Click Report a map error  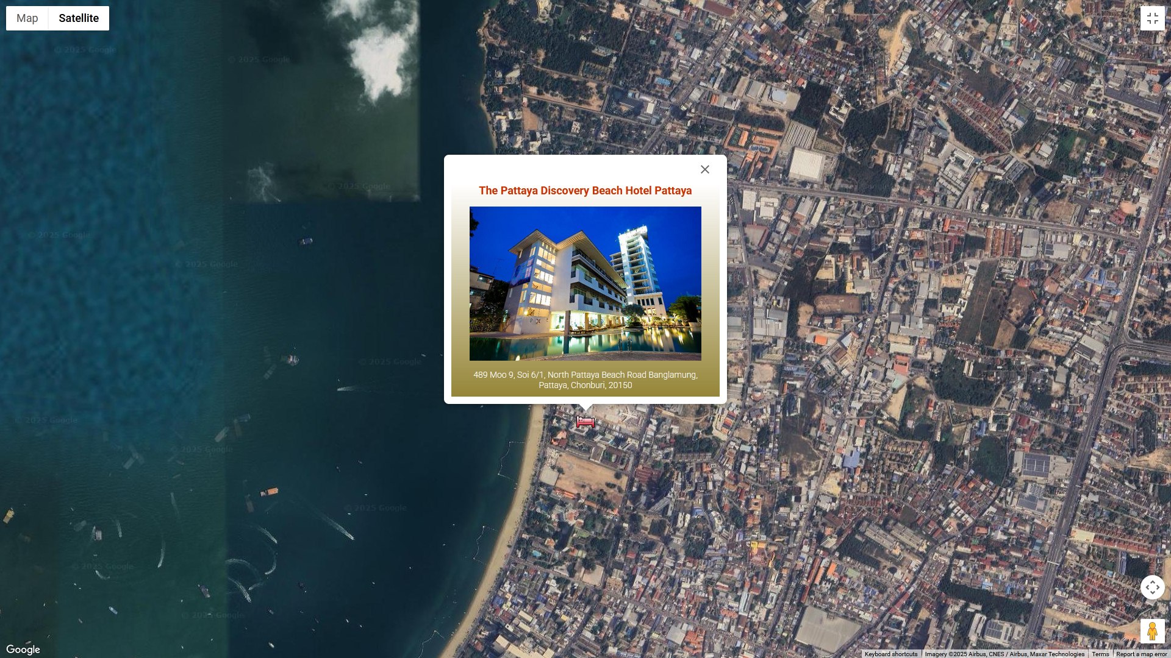click(1141, 654)
